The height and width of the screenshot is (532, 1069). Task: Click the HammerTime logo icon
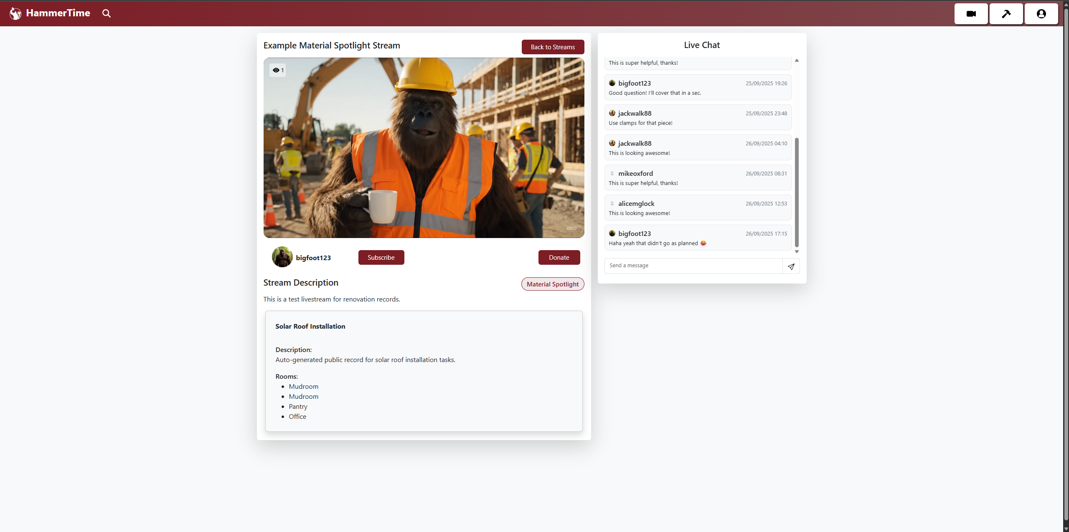pyautogui.click(x=15, y=13)
